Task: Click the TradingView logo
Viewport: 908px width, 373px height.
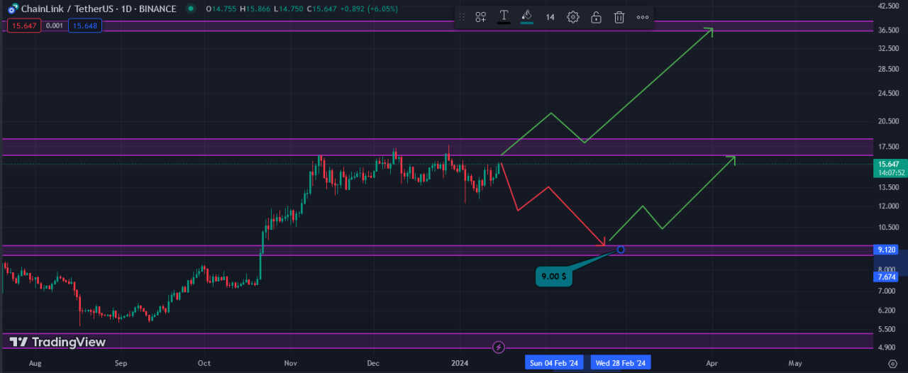Action: pos(57,343)
